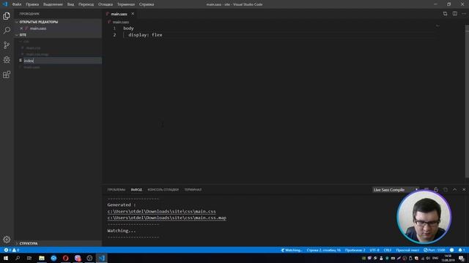This screenshot has width=469, height=263.
Task: Close main.sass in the Open Editors list
Action: pos(21,28)
